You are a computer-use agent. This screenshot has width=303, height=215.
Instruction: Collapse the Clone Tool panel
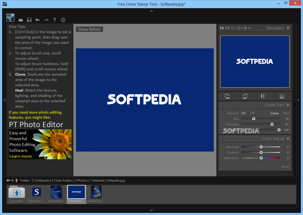(x=288, y=105)
